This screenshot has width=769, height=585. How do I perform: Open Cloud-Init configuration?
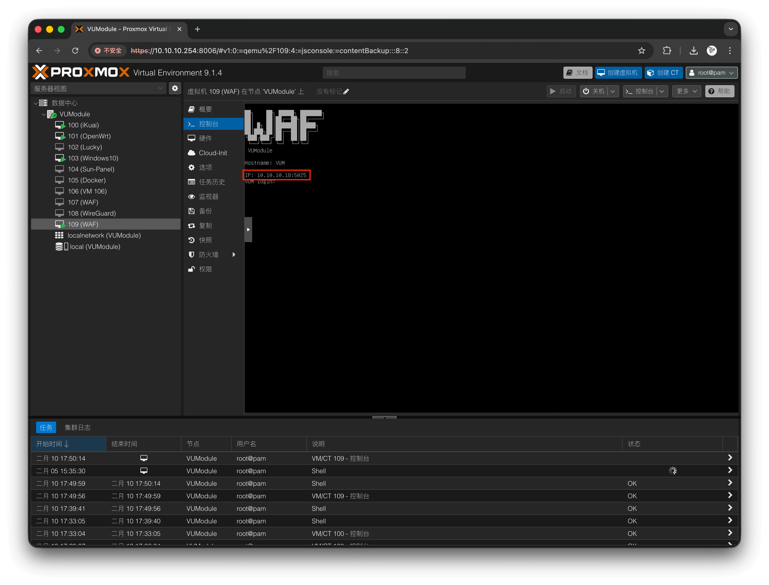click(x=213, y=153)
